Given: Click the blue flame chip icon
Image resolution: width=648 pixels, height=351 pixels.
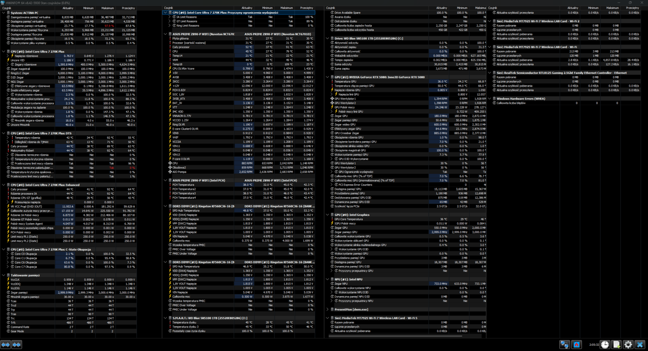Looking at the screenshot, I should [577, 345].
